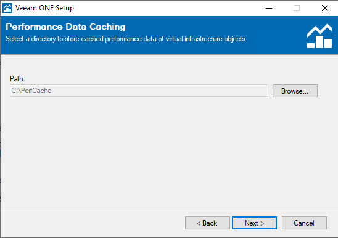Click the Path: label
This screenshot has height=238, width=338.
pyautogui.click(x=17, y=79)
